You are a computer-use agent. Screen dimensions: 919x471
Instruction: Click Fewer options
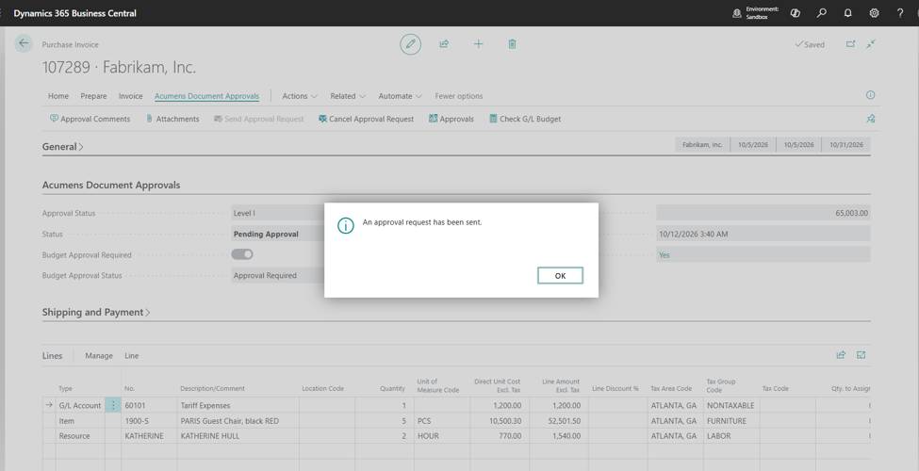(459, 96)
